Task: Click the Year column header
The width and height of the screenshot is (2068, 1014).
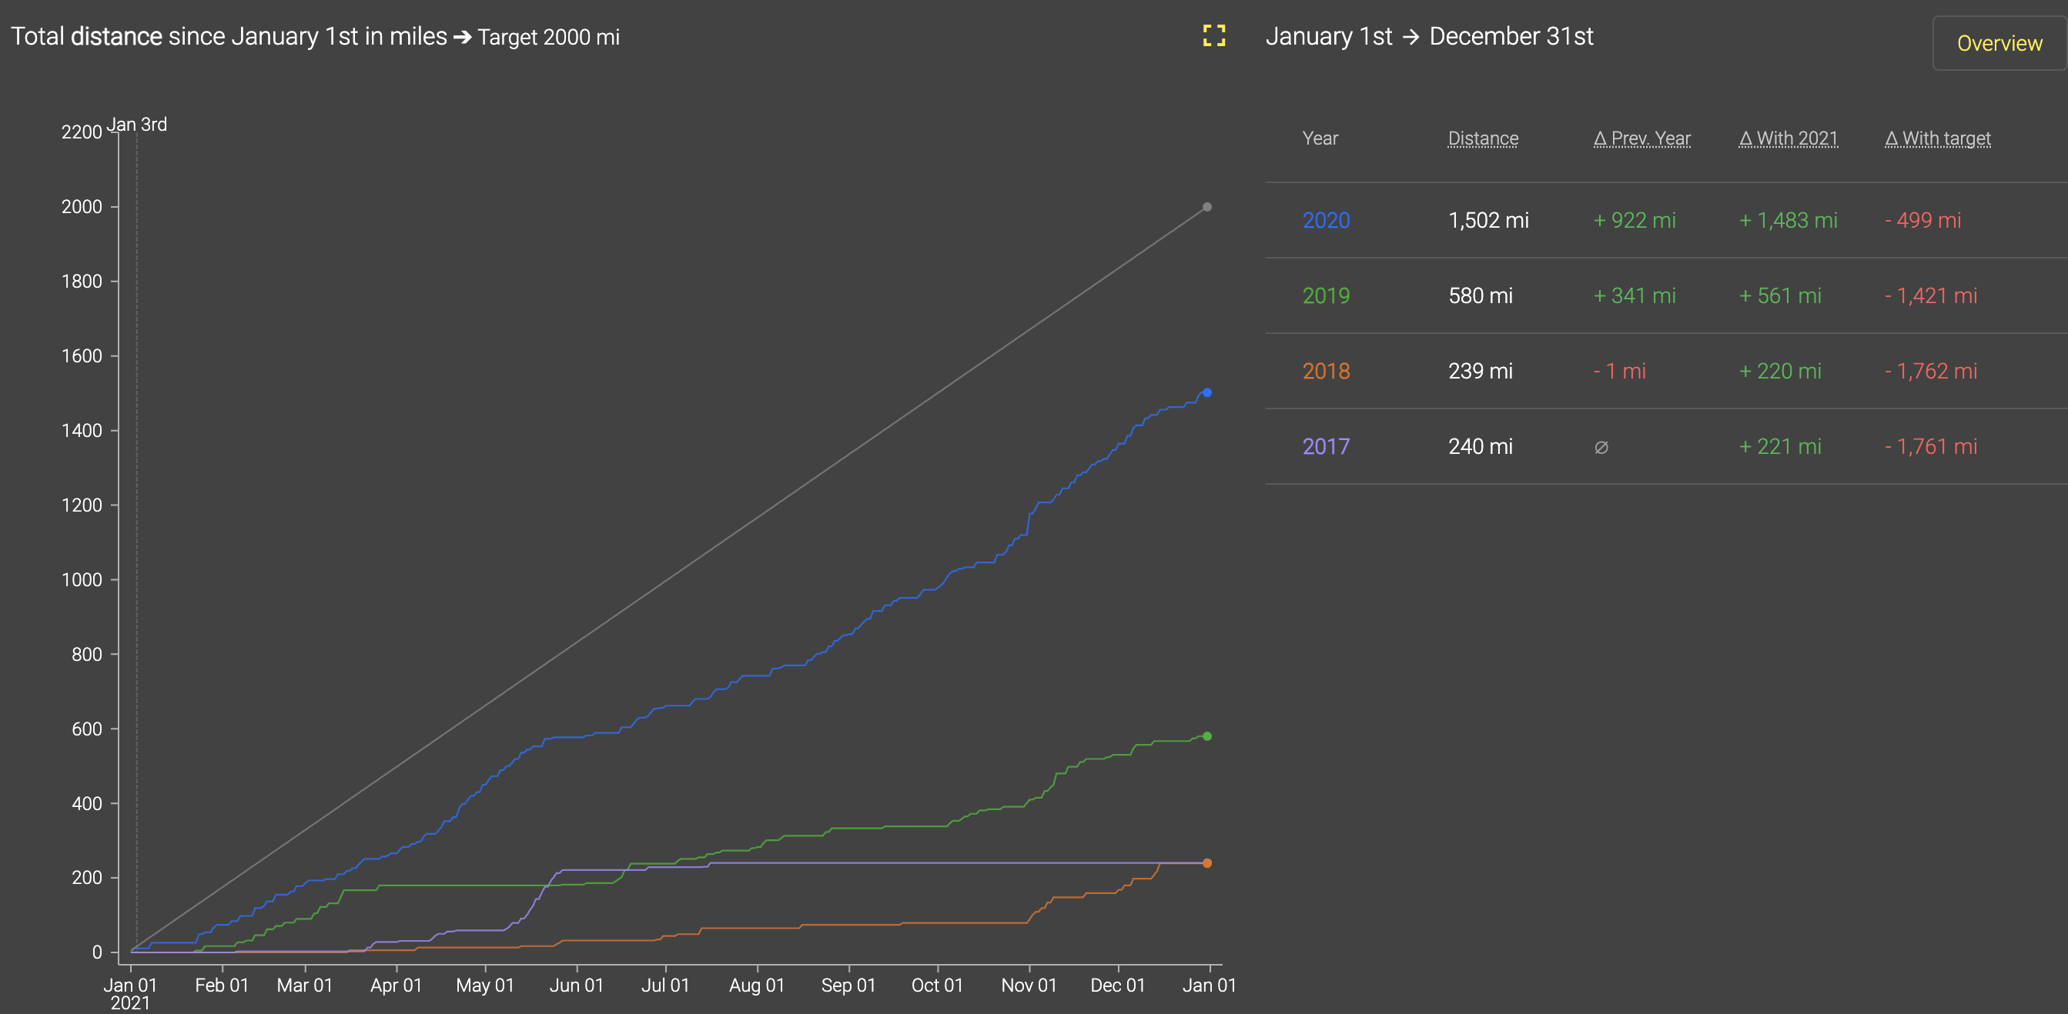Action: tap(1320, 138)
